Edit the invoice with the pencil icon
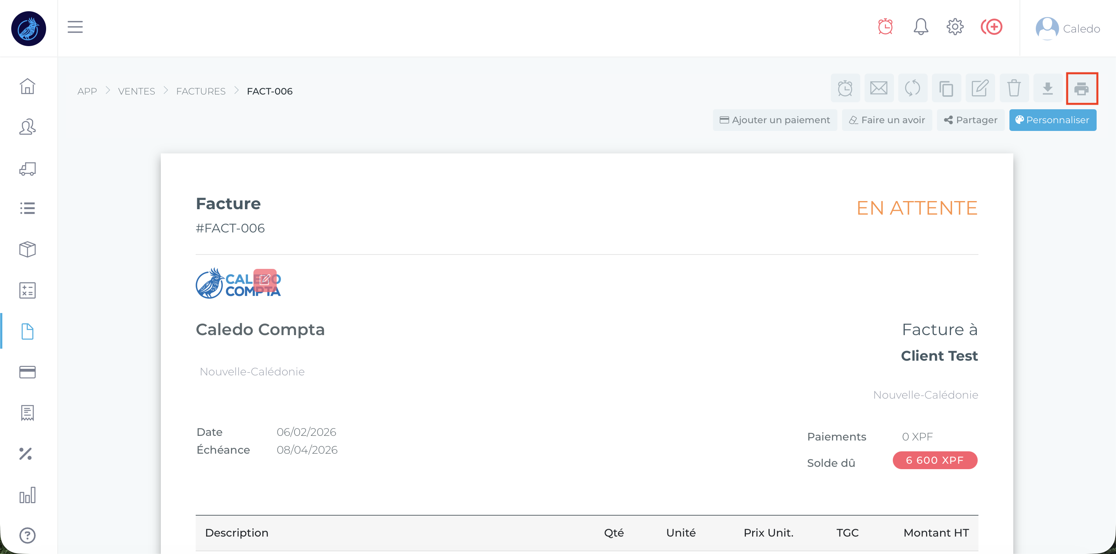 (980, 89)
